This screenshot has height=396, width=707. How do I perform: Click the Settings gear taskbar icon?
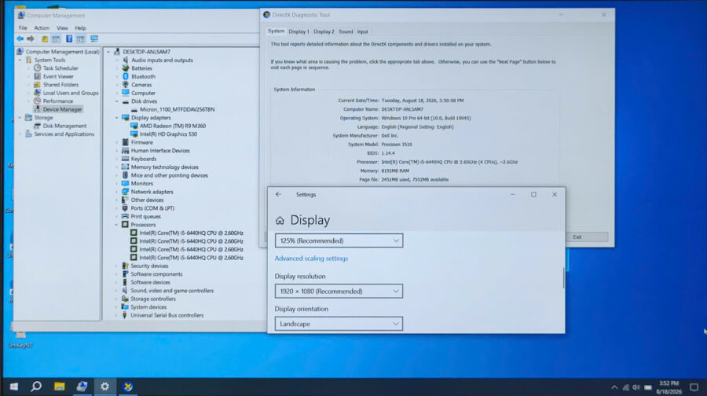pyautogui.click(x=104, y=387)
